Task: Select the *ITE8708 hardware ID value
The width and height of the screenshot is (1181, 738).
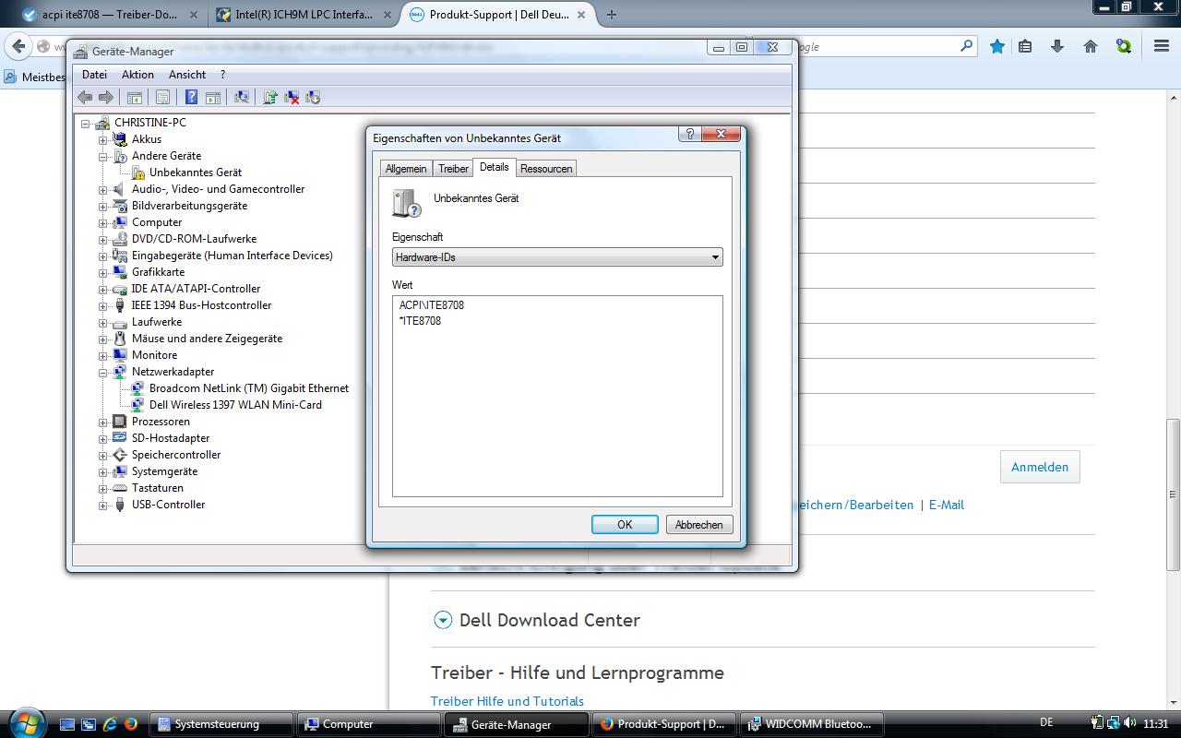Action: coord(420,321)
